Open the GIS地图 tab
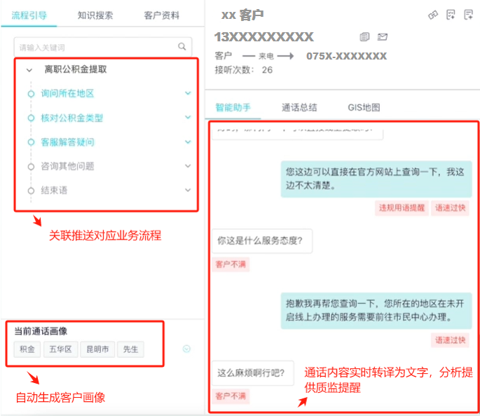The image size is (480, 416). click(364, 108)
